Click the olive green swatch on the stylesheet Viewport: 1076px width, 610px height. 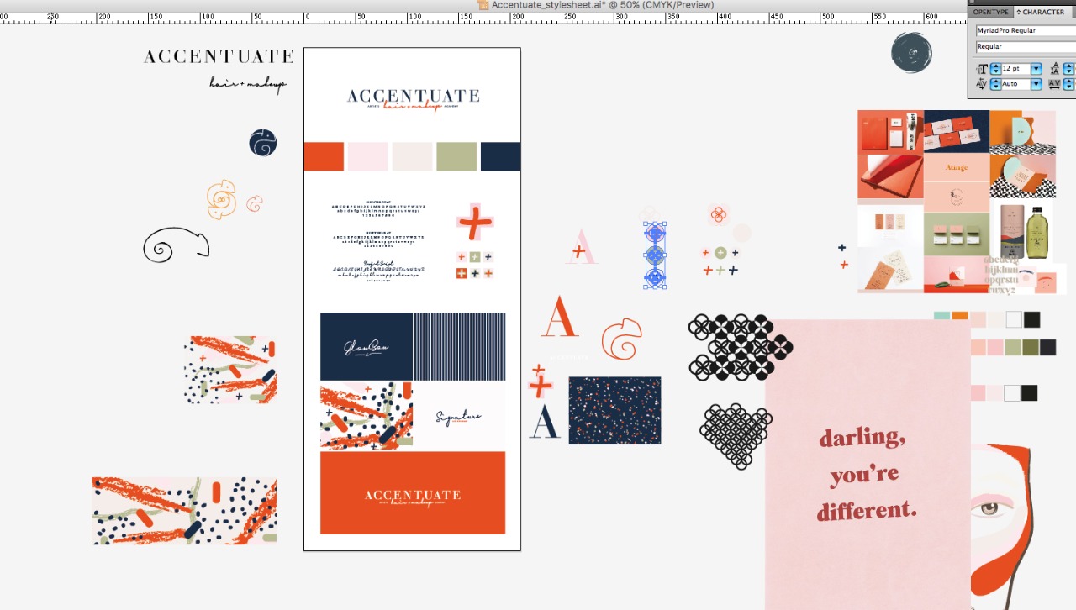456,156
